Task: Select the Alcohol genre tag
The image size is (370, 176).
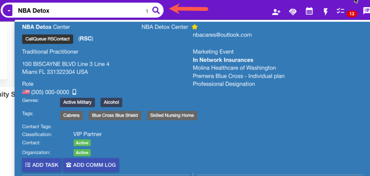Action: [111, 102]
